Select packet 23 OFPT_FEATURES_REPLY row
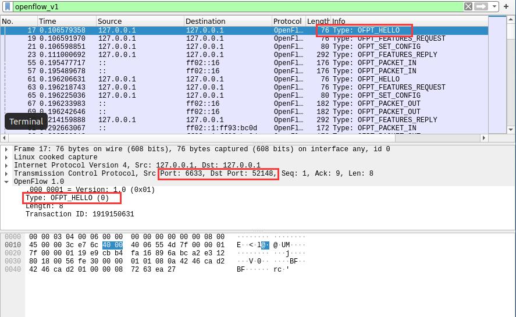Image resolution: width=516 pixels, height=317 pixels. [x=244, y=55]
